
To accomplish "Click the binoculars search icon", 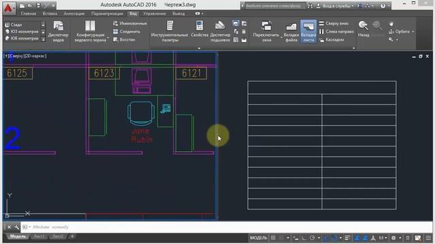I will click(x=310, y=6).
